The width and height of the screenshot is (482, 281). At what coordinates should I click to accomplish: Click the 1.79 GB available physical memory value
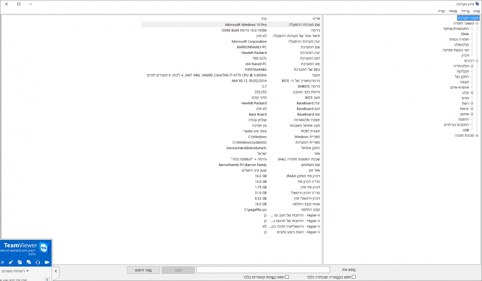261,187
